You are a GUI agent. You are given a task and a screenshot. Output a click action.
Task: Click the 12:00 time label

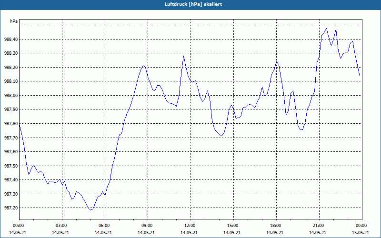(190, 226)
